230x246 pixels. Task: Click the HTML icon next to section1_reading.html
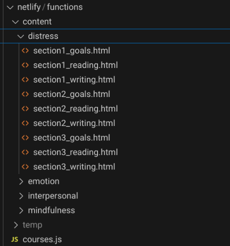tap(25, 65)
